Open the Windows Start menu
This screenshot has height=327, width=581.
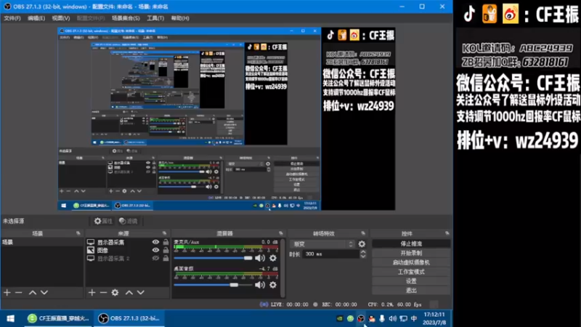[x=11, y=318]
